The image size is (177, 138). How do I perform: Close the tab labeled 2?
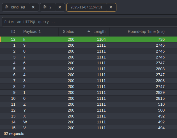[59, 7]
